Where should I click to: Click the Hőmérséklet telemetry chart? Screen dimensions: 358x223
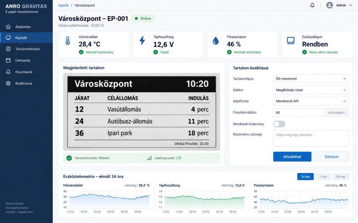pyautogui.click(x=109, y=200)
